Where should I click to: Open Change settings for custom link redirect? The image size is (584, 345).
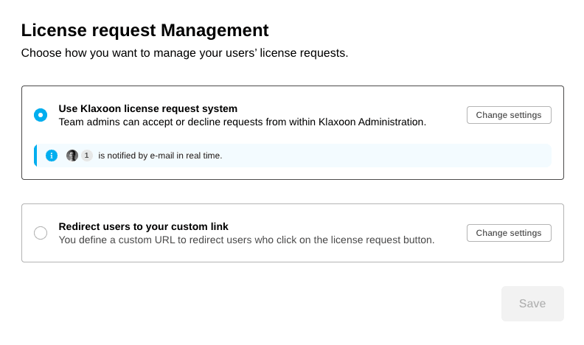tap(509, 233)
